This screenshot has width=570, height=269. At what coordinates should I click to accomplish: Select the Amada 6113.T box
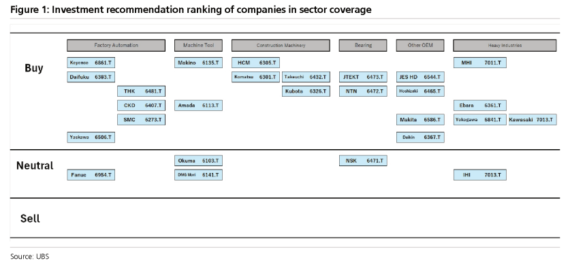point(198,106)
